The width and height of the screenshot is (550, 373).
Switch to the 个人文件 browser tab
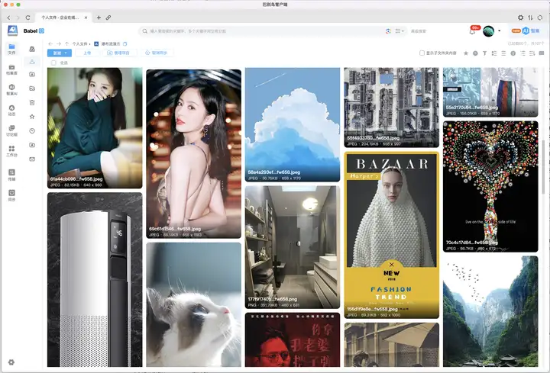tap(60, 18)
